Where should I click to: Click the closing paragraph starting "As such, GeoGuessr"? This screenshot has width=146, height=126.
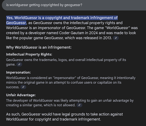[64, 117]
